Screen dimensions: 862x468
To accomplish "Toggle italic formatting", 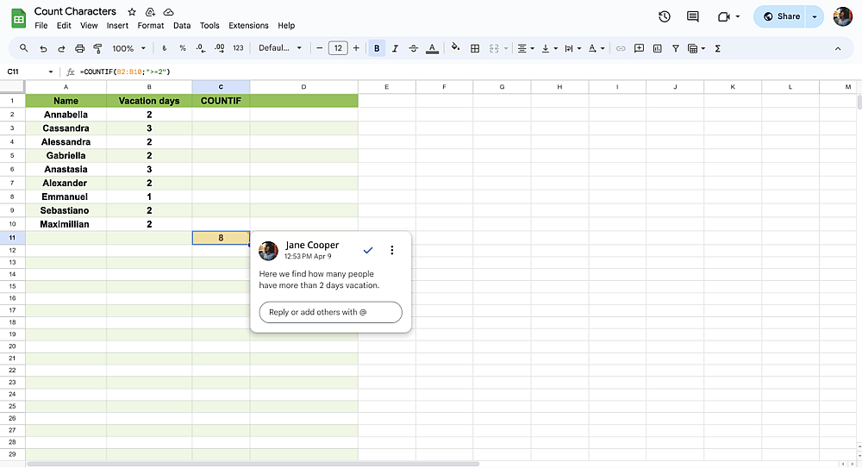I will [x=395, y=48].
